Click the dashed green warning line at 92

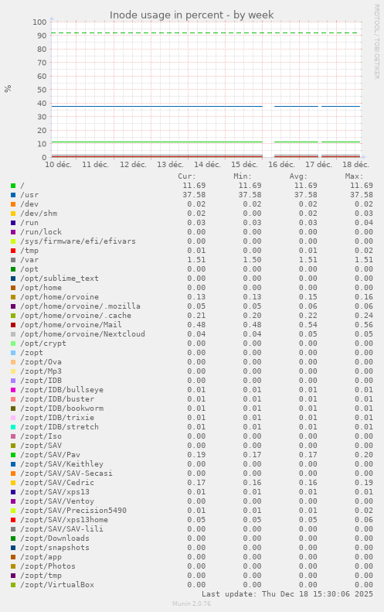coord(205,32)
